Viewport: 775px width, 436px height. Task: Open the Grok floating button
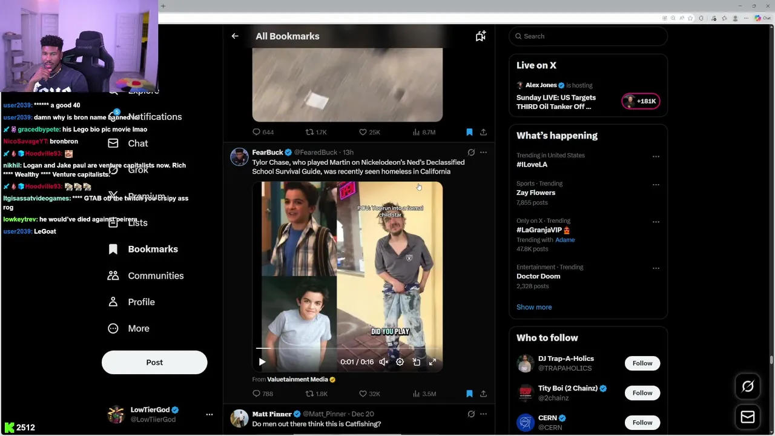coord(748,386)
